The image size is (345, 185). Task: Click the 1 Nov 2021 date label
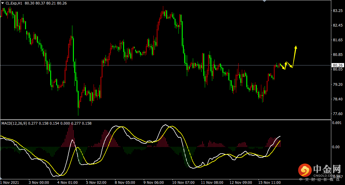click(x=10, y=182)
